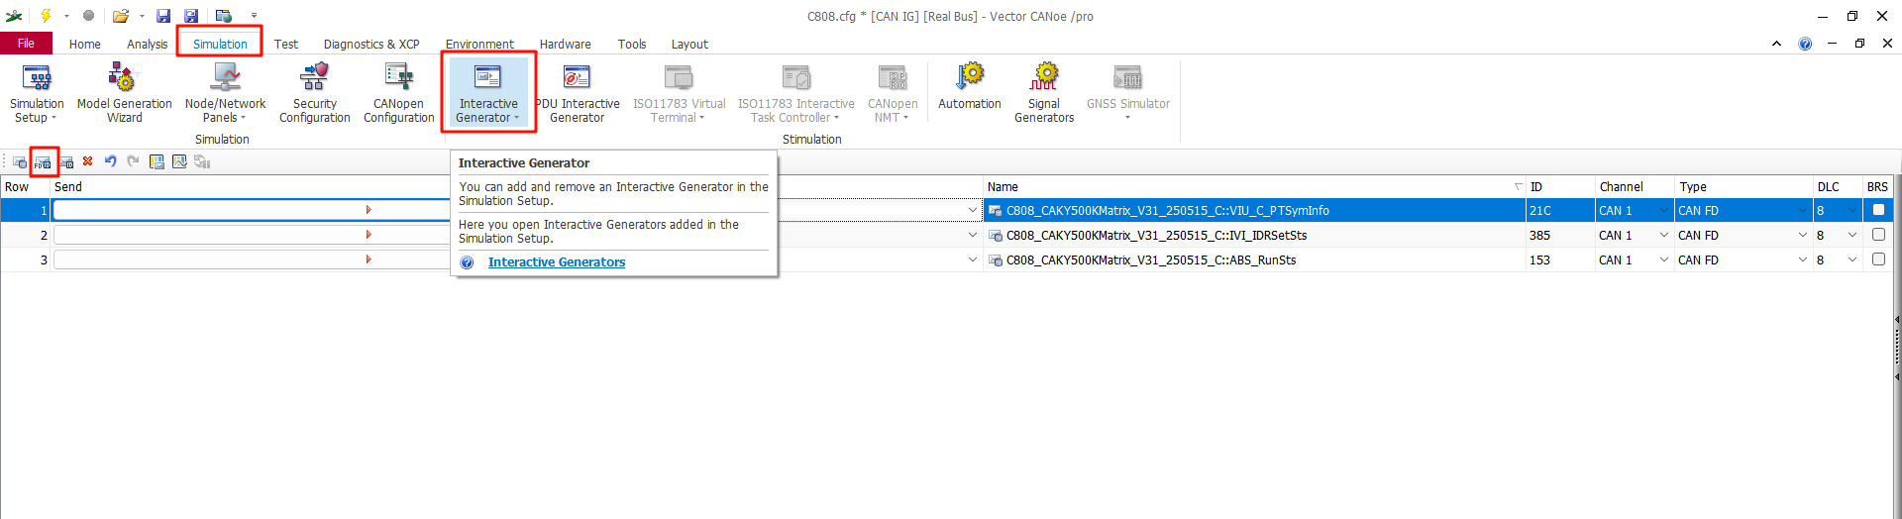Switch to the Analysis ribbon tab
The width and height of the screenshot is (1902, 519).
147,45
